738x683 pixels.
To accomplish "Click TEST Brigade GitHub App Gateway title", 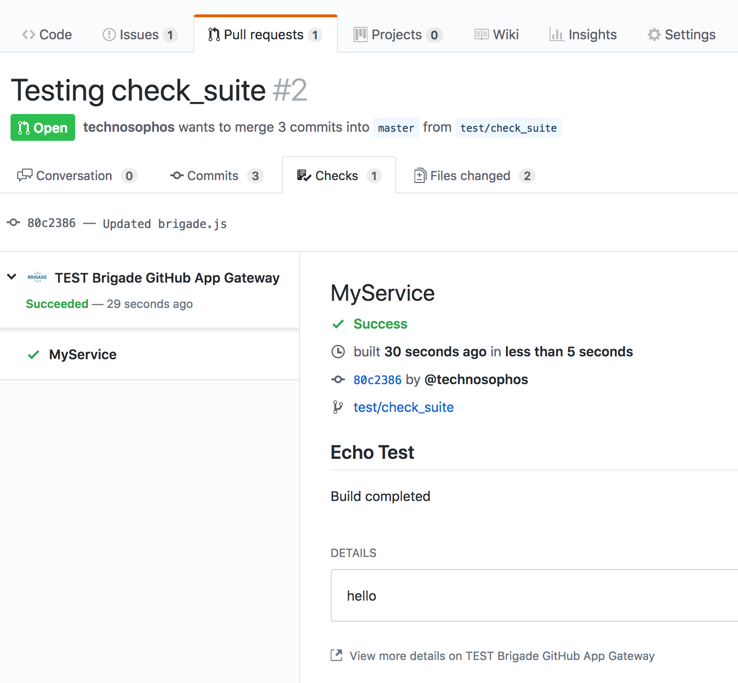I will click(x=167, y=278).
